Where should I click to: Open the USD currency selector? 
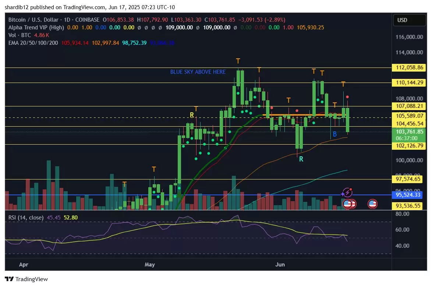point(409,20)
